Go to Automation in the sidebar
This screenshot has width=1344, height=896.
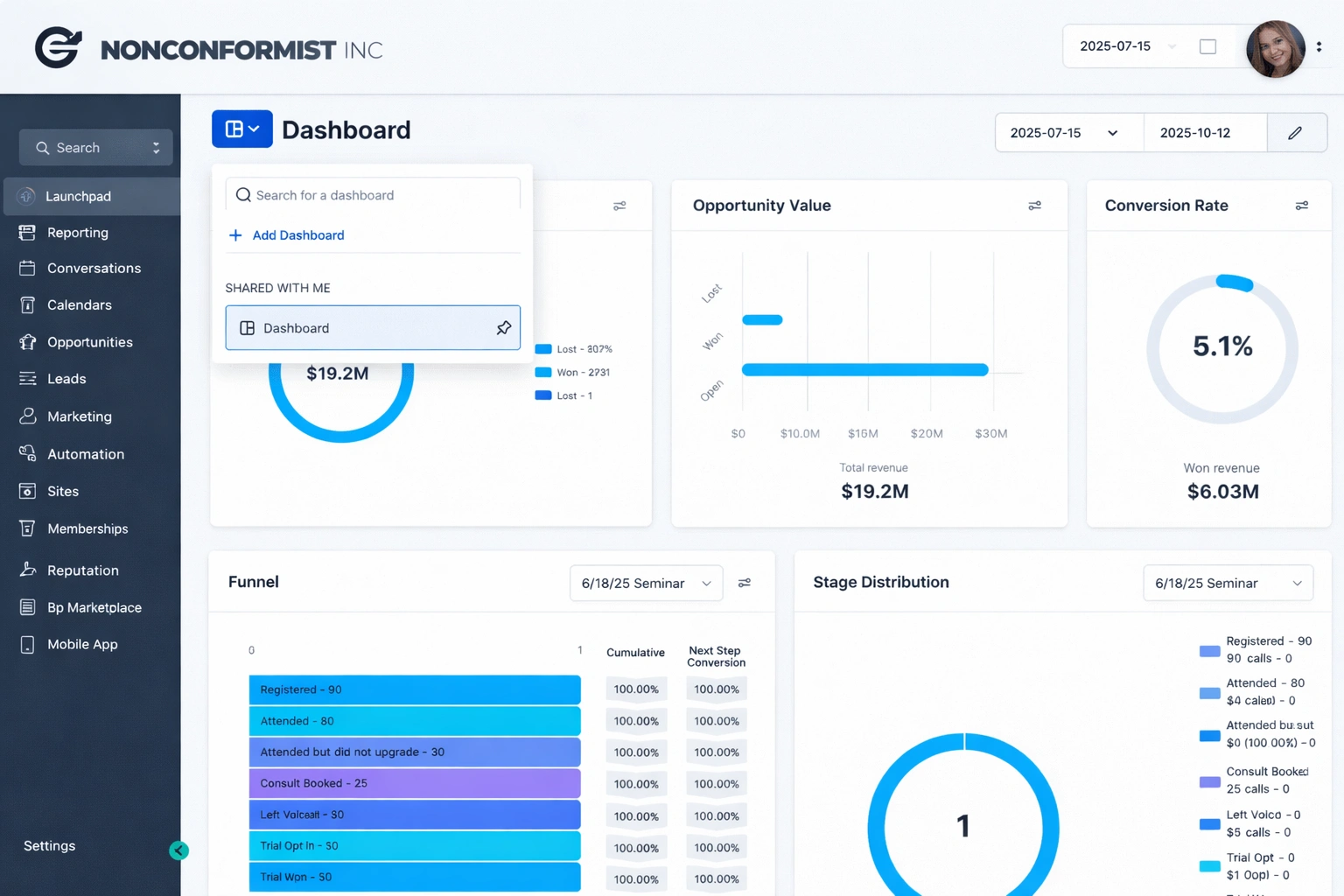point(85,454)
